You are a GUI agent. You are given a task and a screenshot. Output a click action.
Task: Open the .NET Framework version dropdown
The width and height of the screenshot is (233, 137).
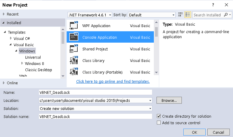pos(90,15)
